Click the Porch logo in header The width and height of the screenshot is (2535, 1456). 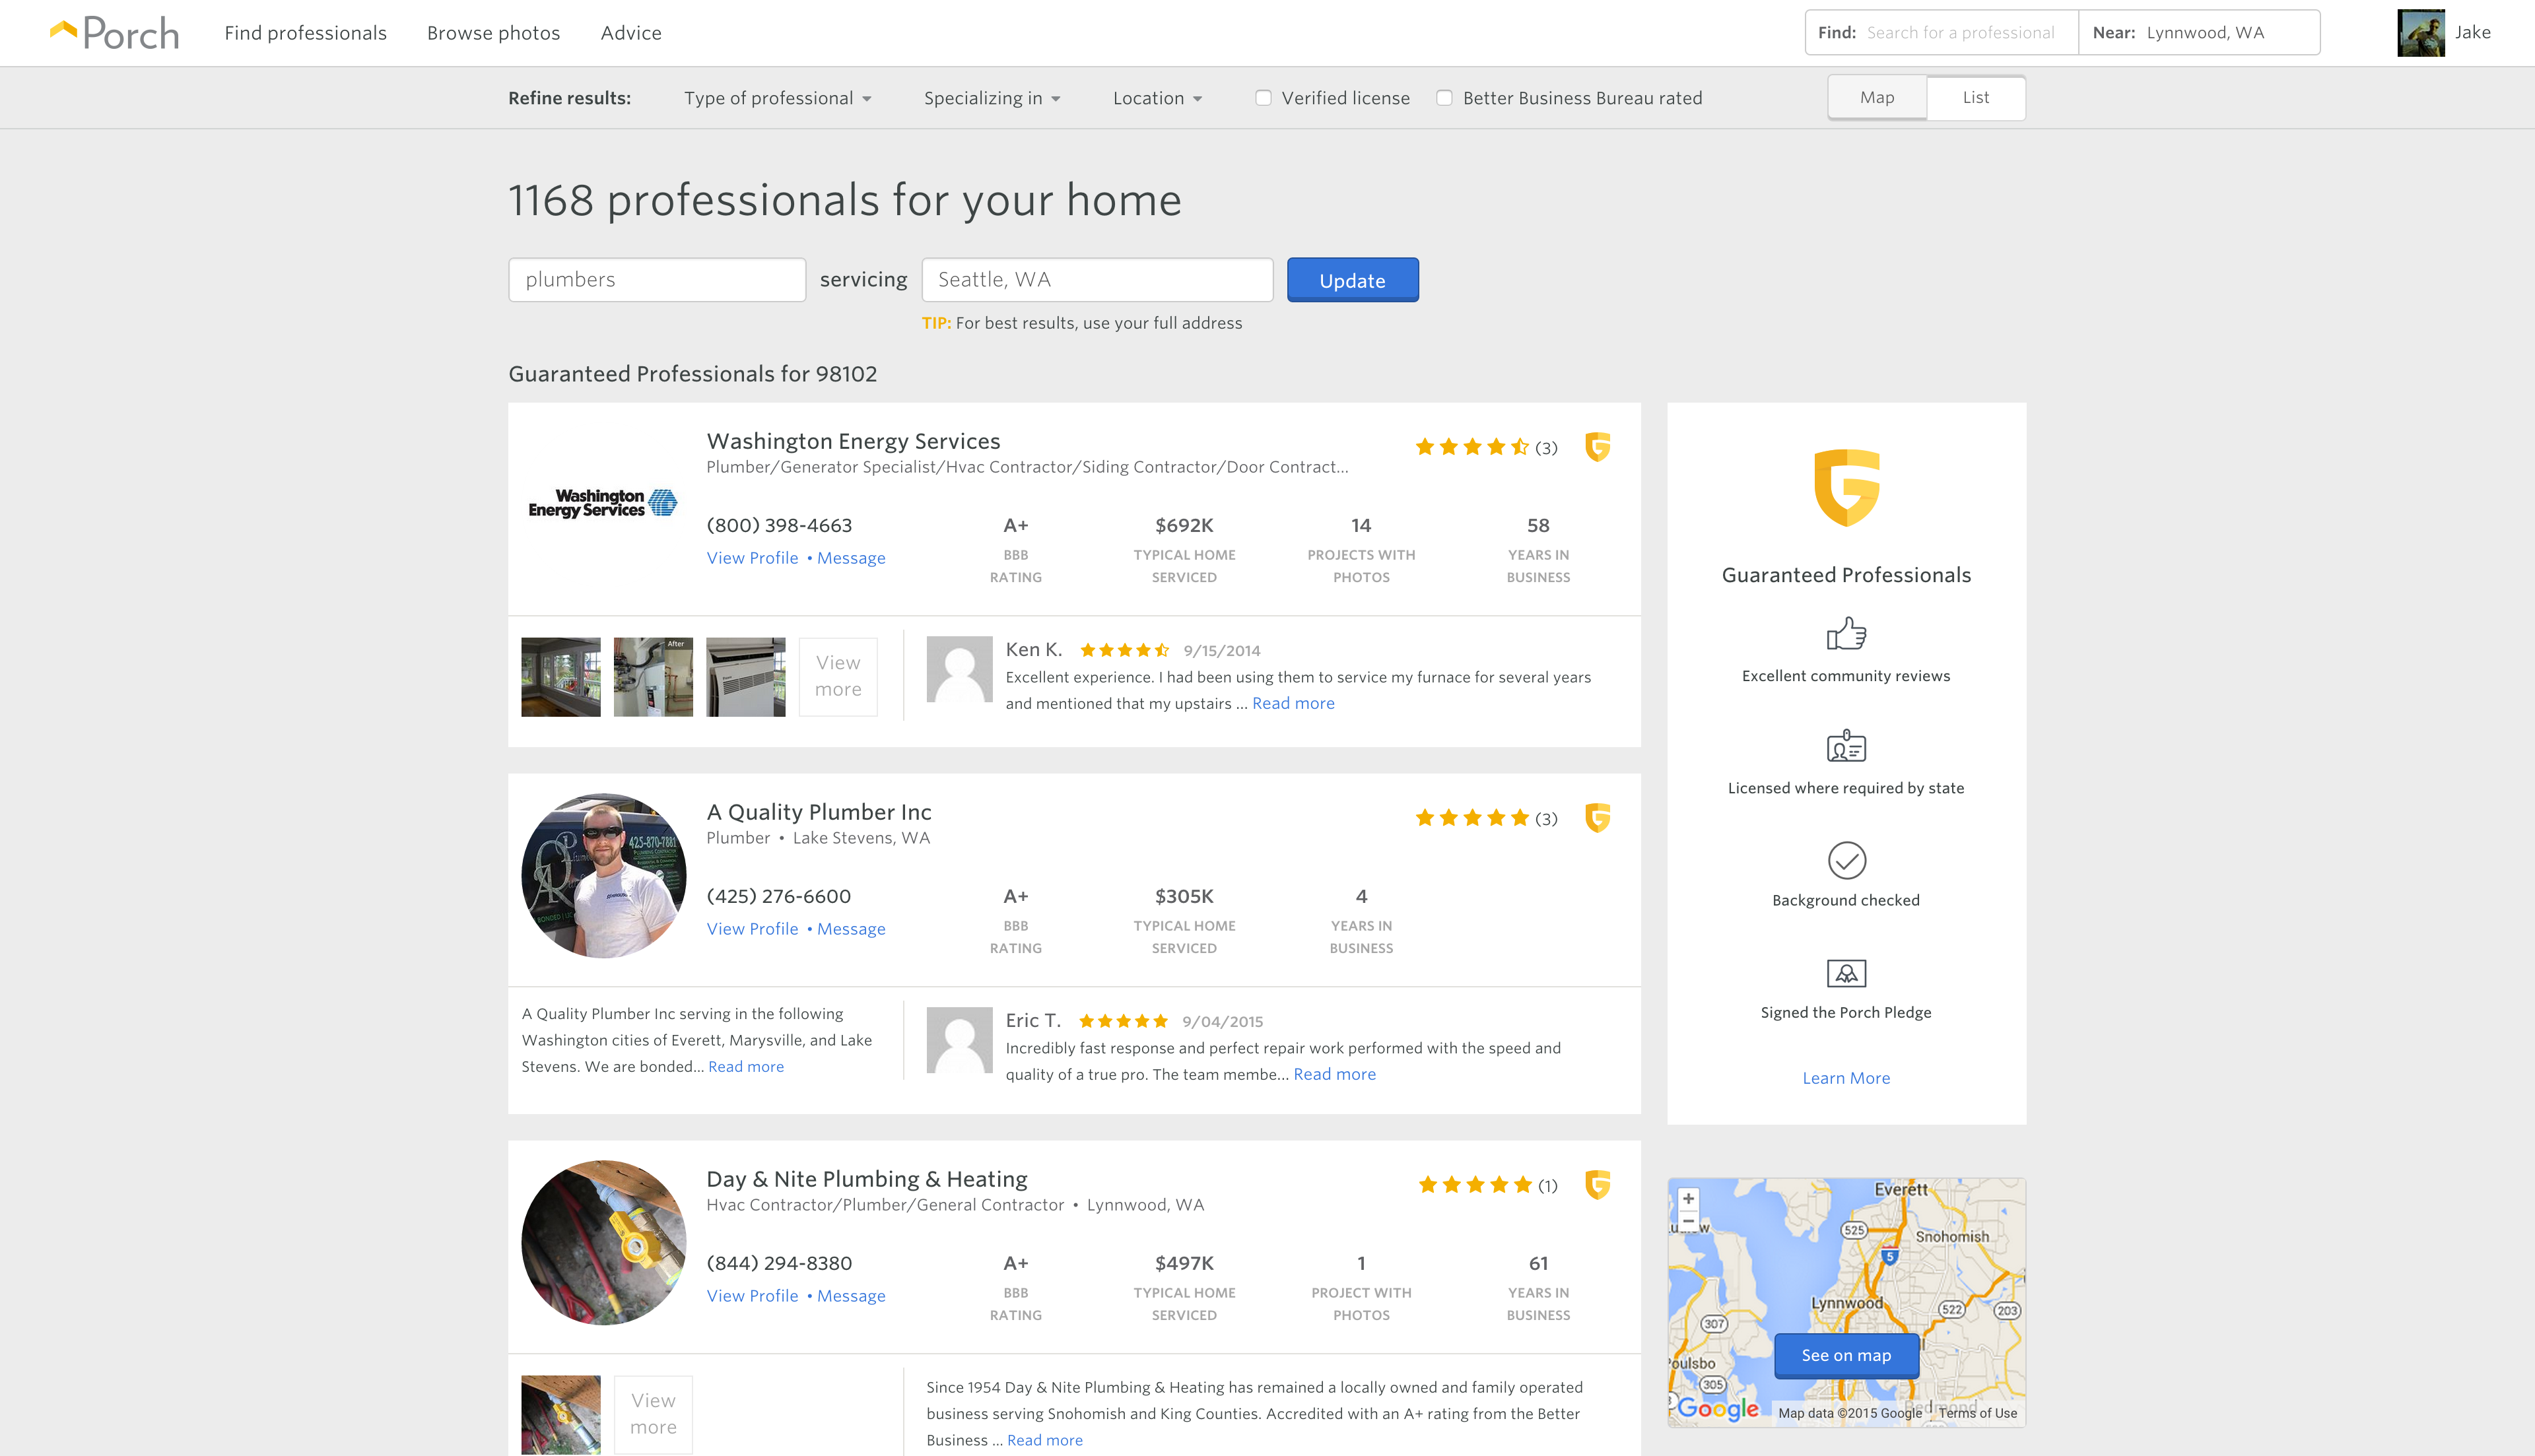pos(114,33)
